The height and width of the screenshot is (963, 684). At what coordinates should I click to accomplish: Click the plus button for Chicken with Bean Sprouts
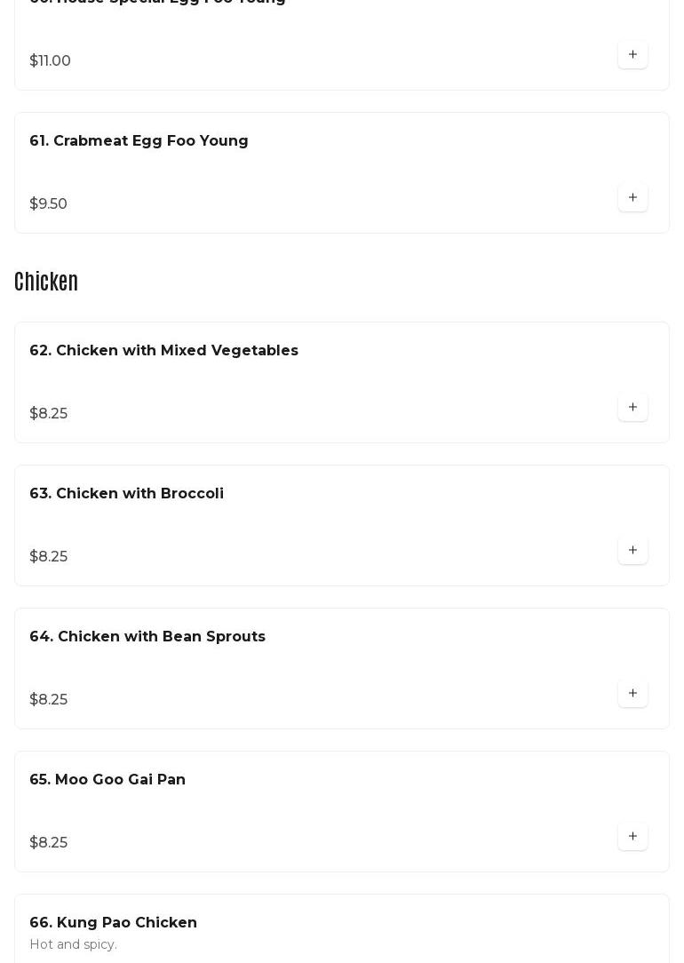632,694
